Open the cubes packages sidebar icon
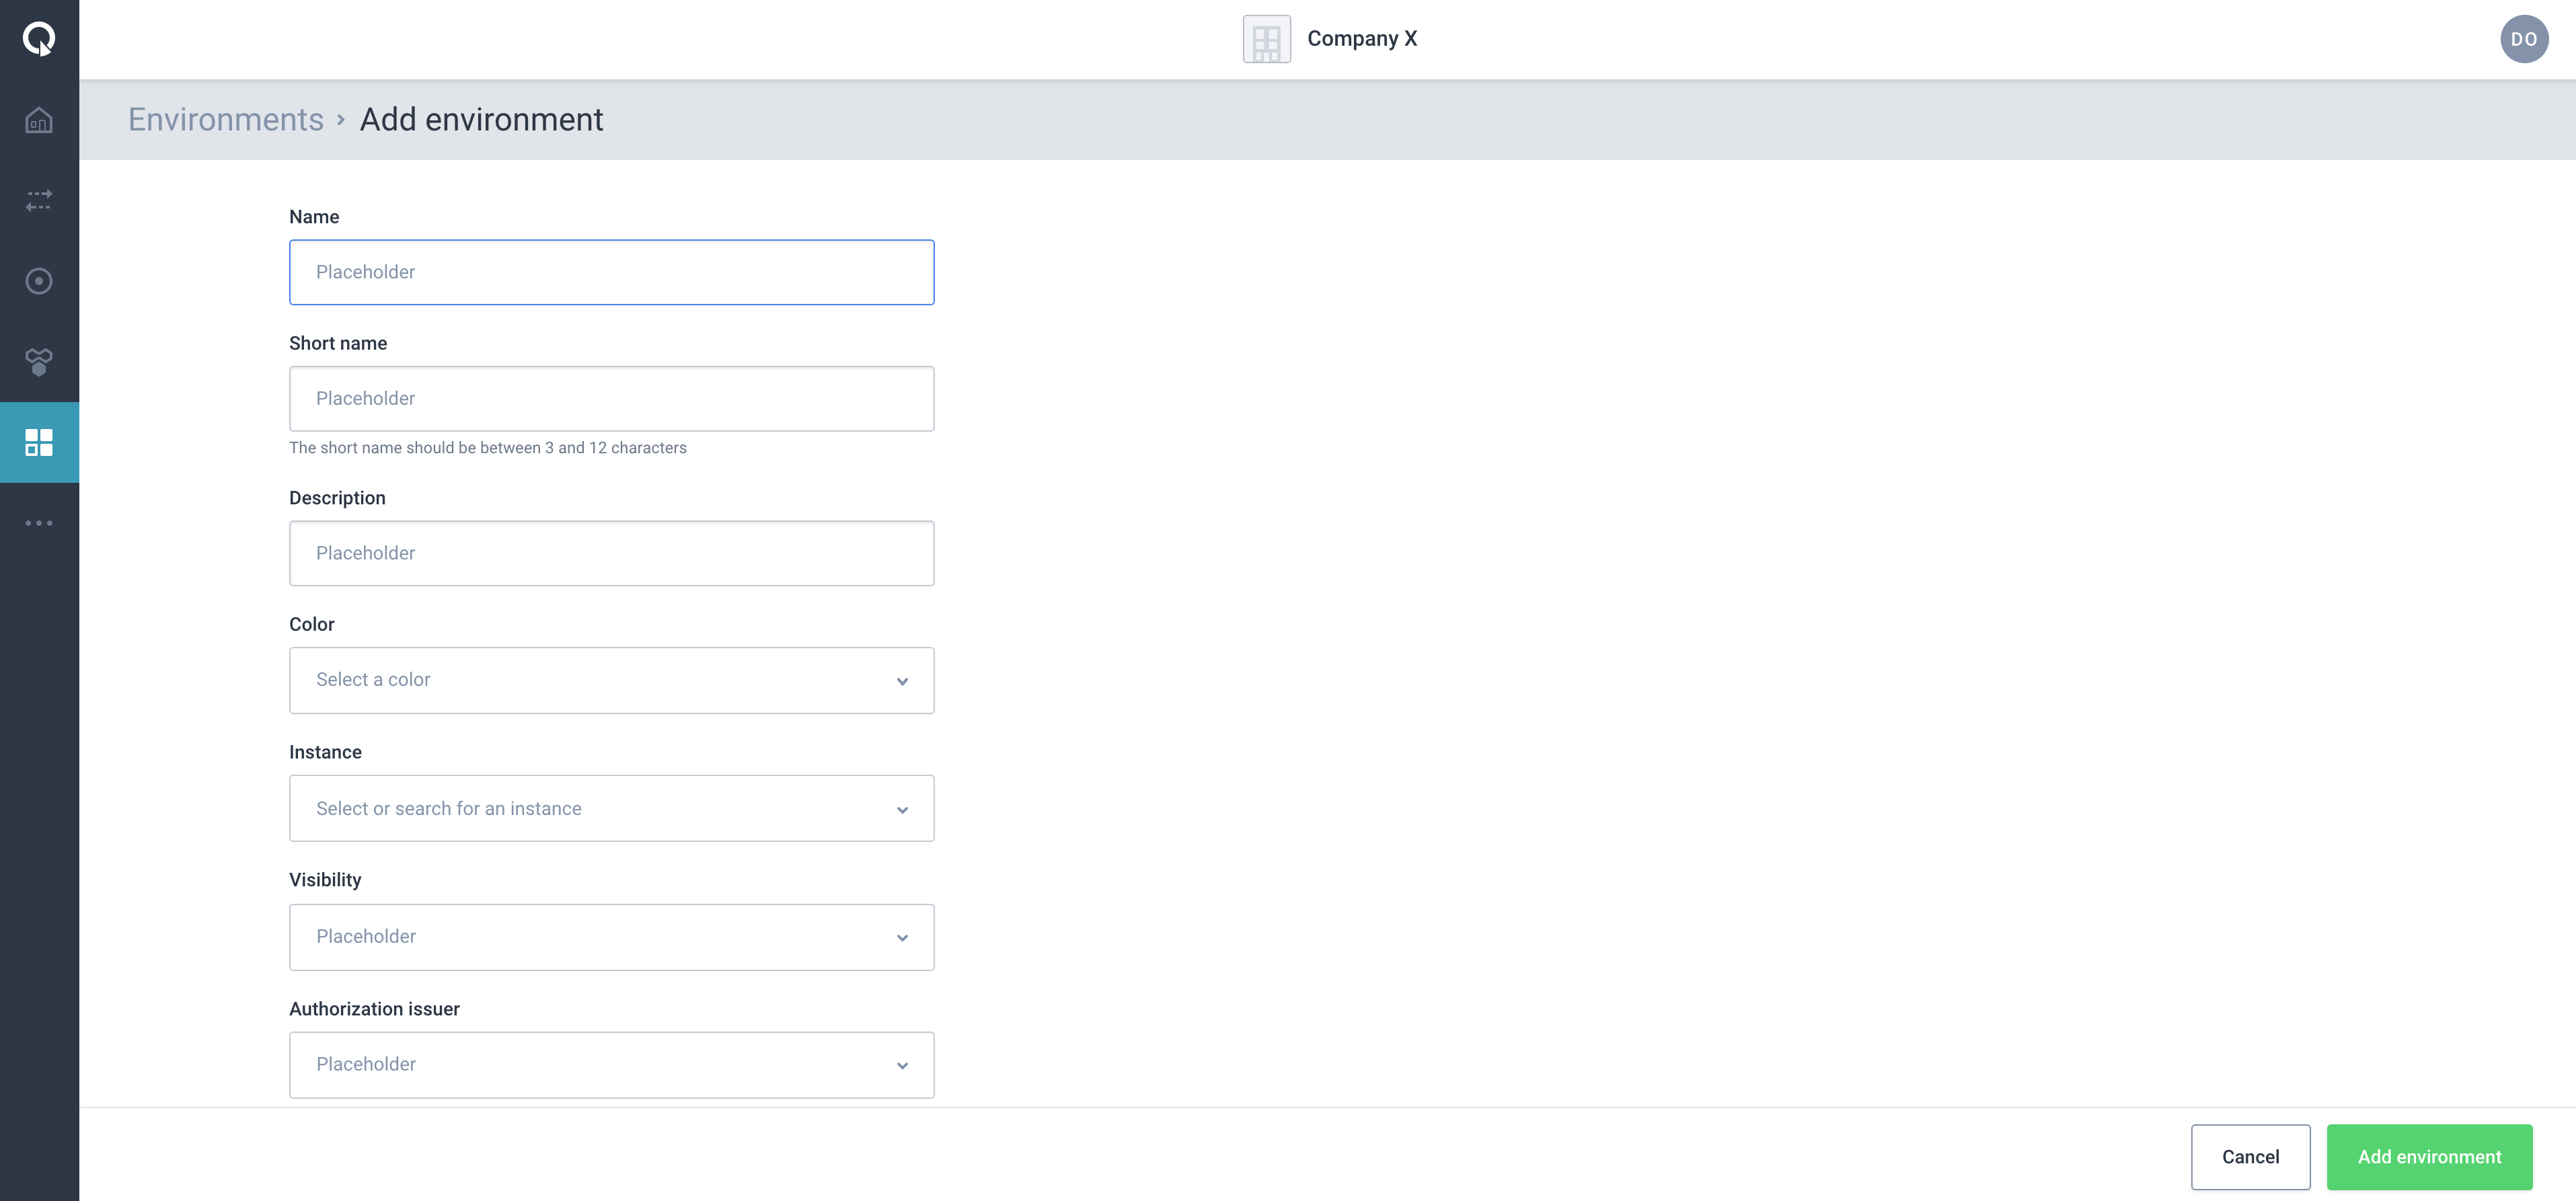2576x1201 pixels. [39, 362]
